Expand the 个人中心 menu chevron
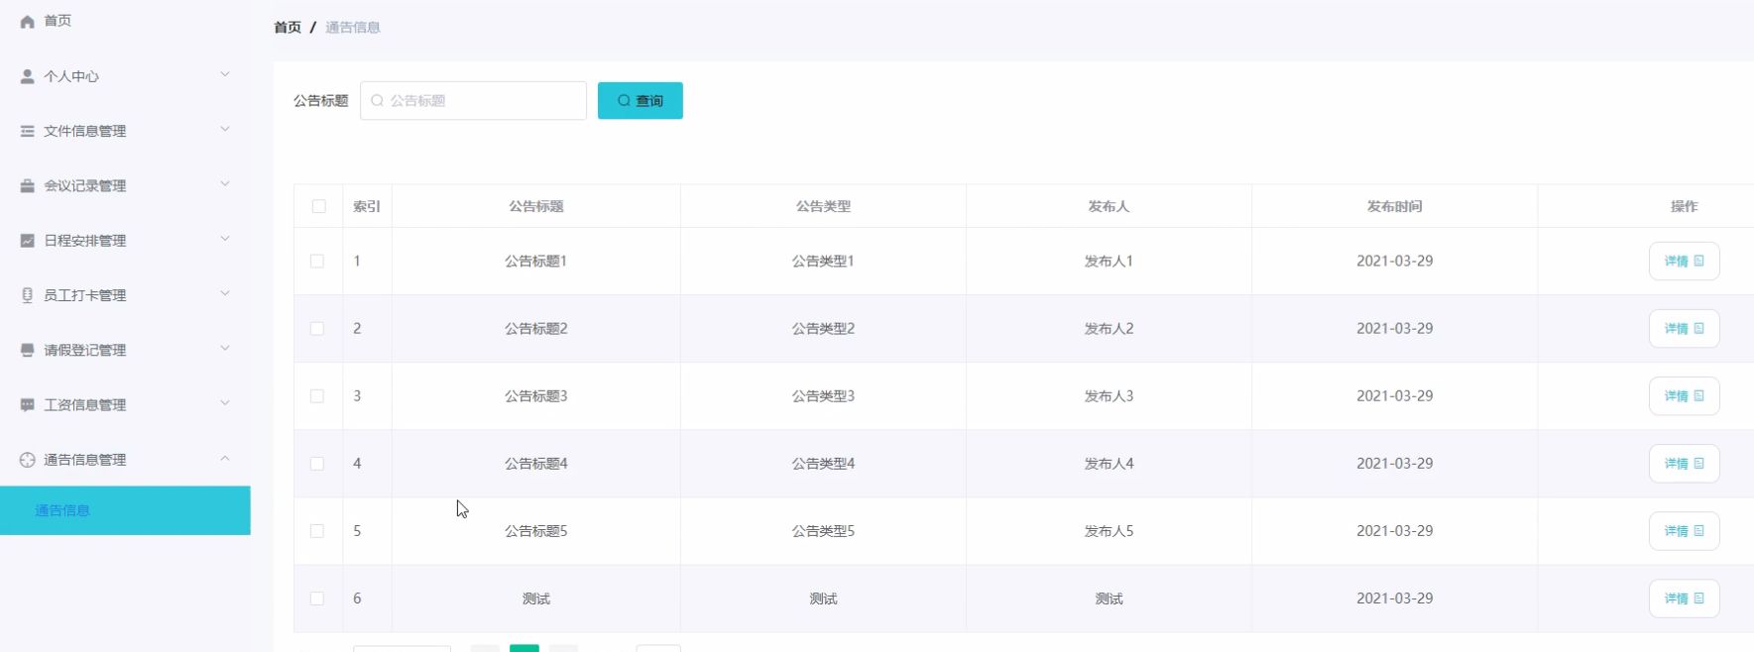Screen dimensions: 1754x652 click(225, 74)
